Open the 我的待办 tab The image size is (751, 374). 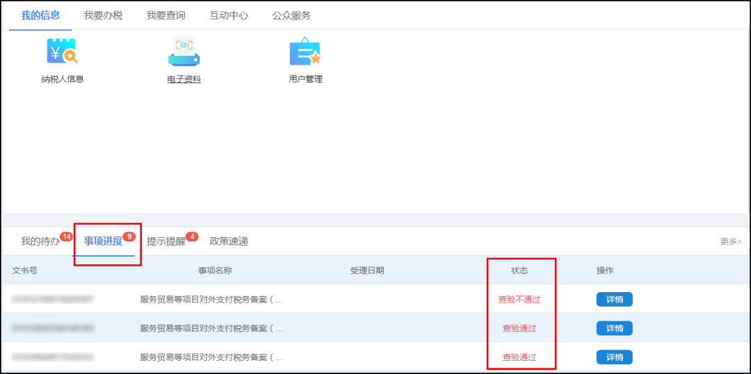40,241
